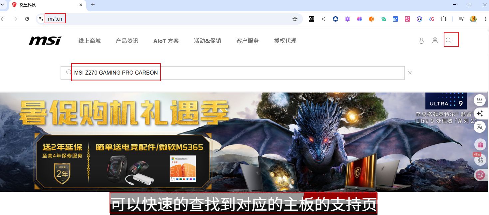Viewport: 489px width, 215px height.
Task: Close the 微星科技 tab
Action: (81, 5)
